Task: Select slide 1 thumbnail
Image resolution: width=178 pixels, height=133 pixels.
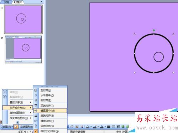Action: pos(23,19)
